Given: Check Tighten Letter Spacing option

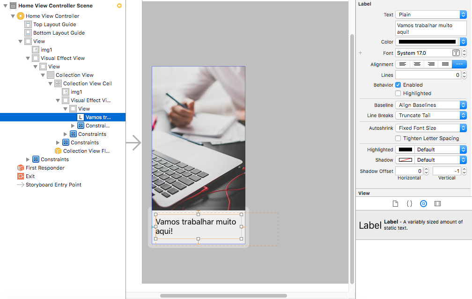Looking at the screenshot, I should pyautogui.click(x=398, y=138).
